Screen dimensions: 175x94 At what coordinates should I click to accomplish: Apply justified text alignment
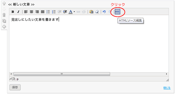(x=43, y=12)
